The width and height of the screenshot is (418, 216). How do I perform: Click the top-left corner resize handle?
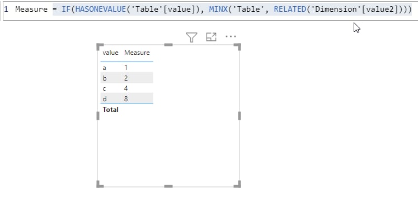(100, 46)
